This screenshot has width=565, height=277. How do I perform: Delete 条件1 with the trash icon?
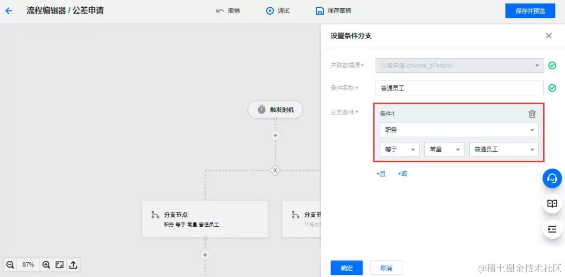[x=532, y=114]
